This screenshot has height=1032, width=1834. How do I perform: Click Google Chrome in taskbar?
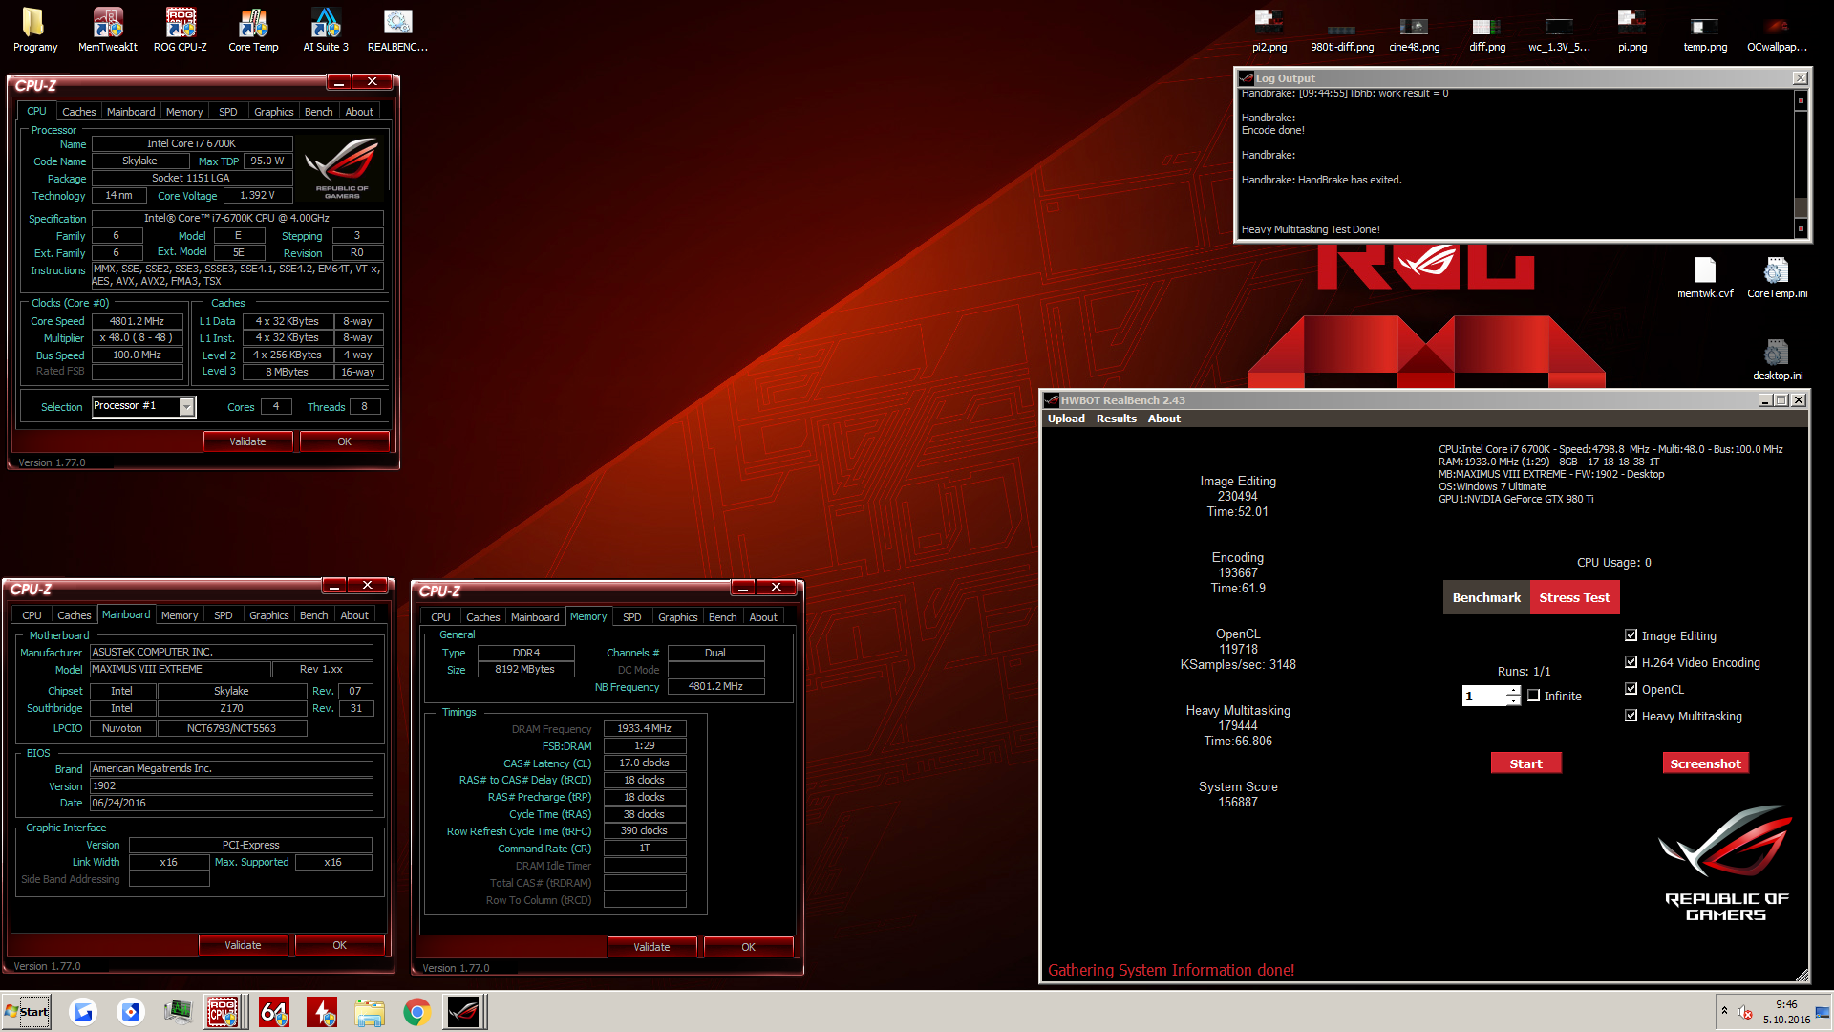coord(416,1012)
